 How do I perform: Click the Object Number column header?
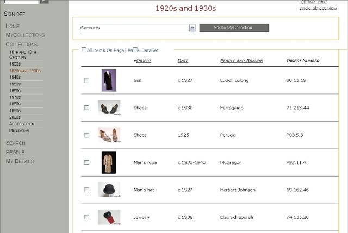pyautogui.click(x=303, y=61)
